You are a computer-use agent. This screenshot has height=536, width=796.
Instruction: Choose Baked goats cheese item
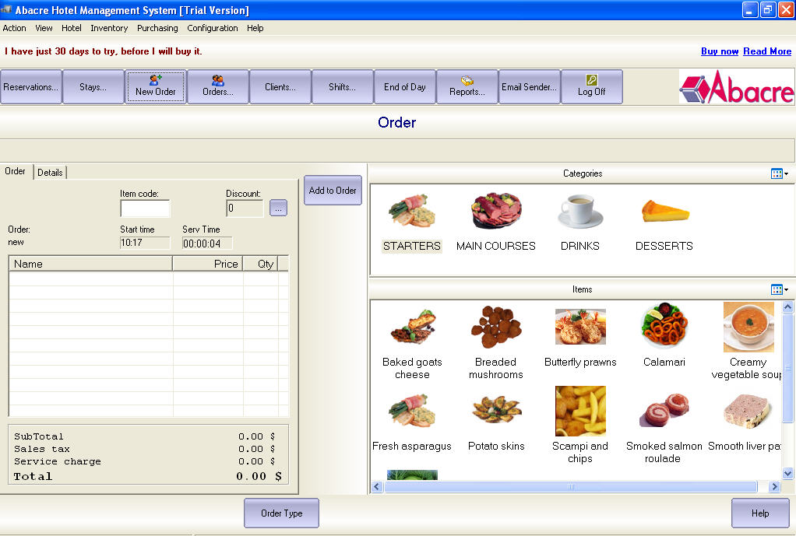[x=412, y=342]
